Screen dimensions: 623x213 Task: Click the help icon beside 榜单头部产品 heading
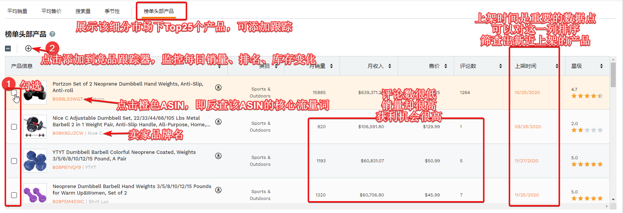coord(53,34)
